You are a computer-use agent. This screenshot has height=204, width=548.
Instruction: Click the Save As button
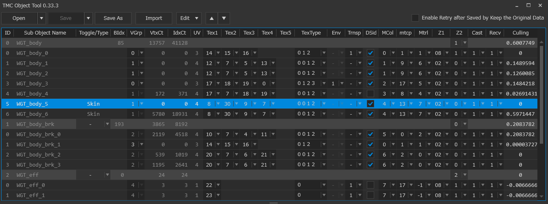[x=113, y=18]
